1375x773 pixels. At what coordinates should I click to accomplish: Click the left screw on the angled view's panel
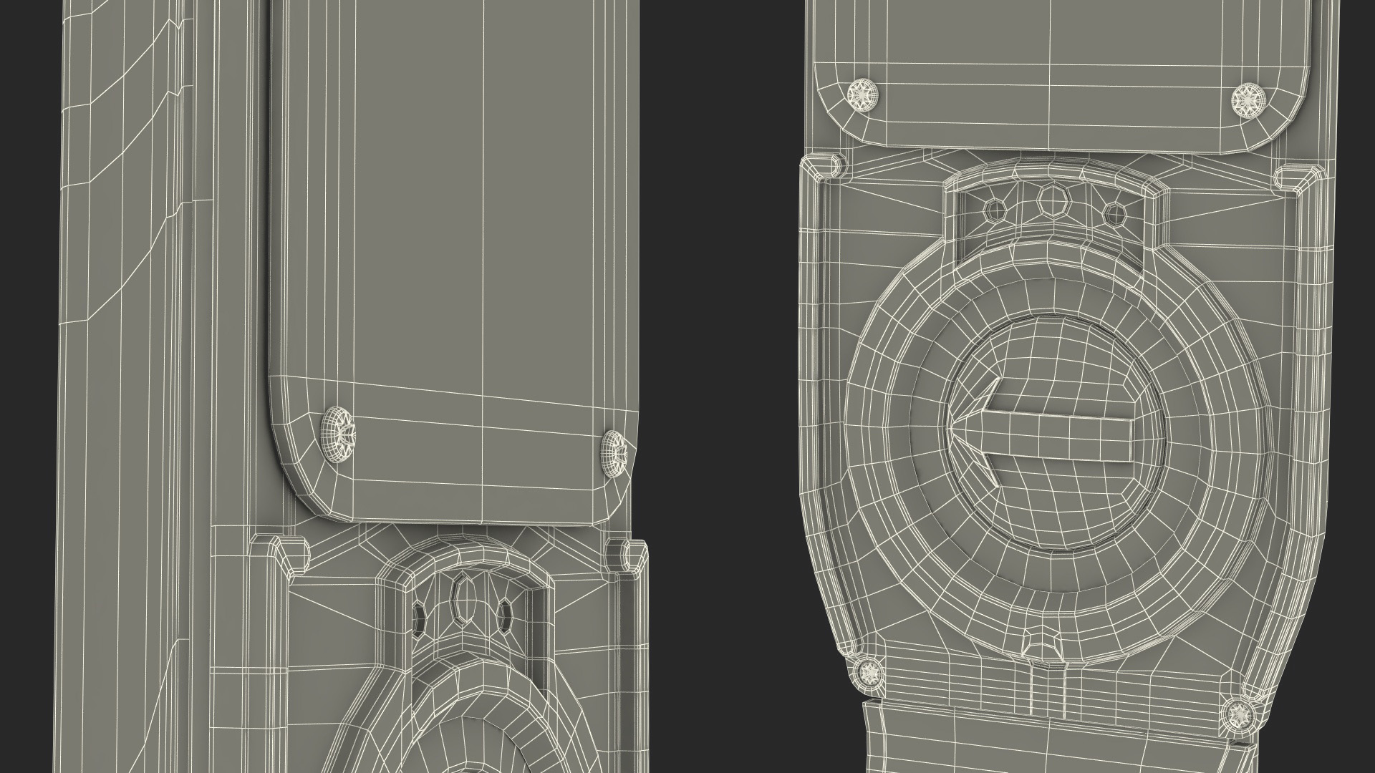coord(337,434)
